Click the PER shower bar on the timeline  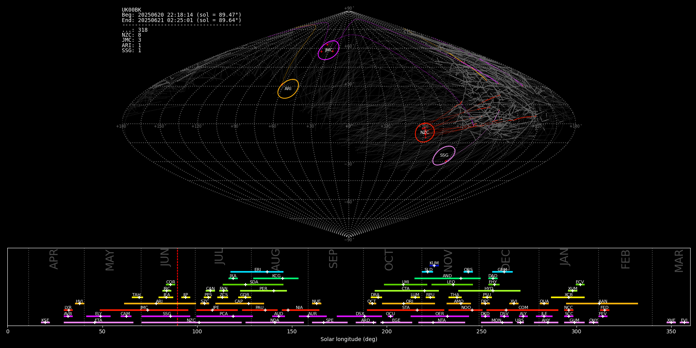point(263,291)
